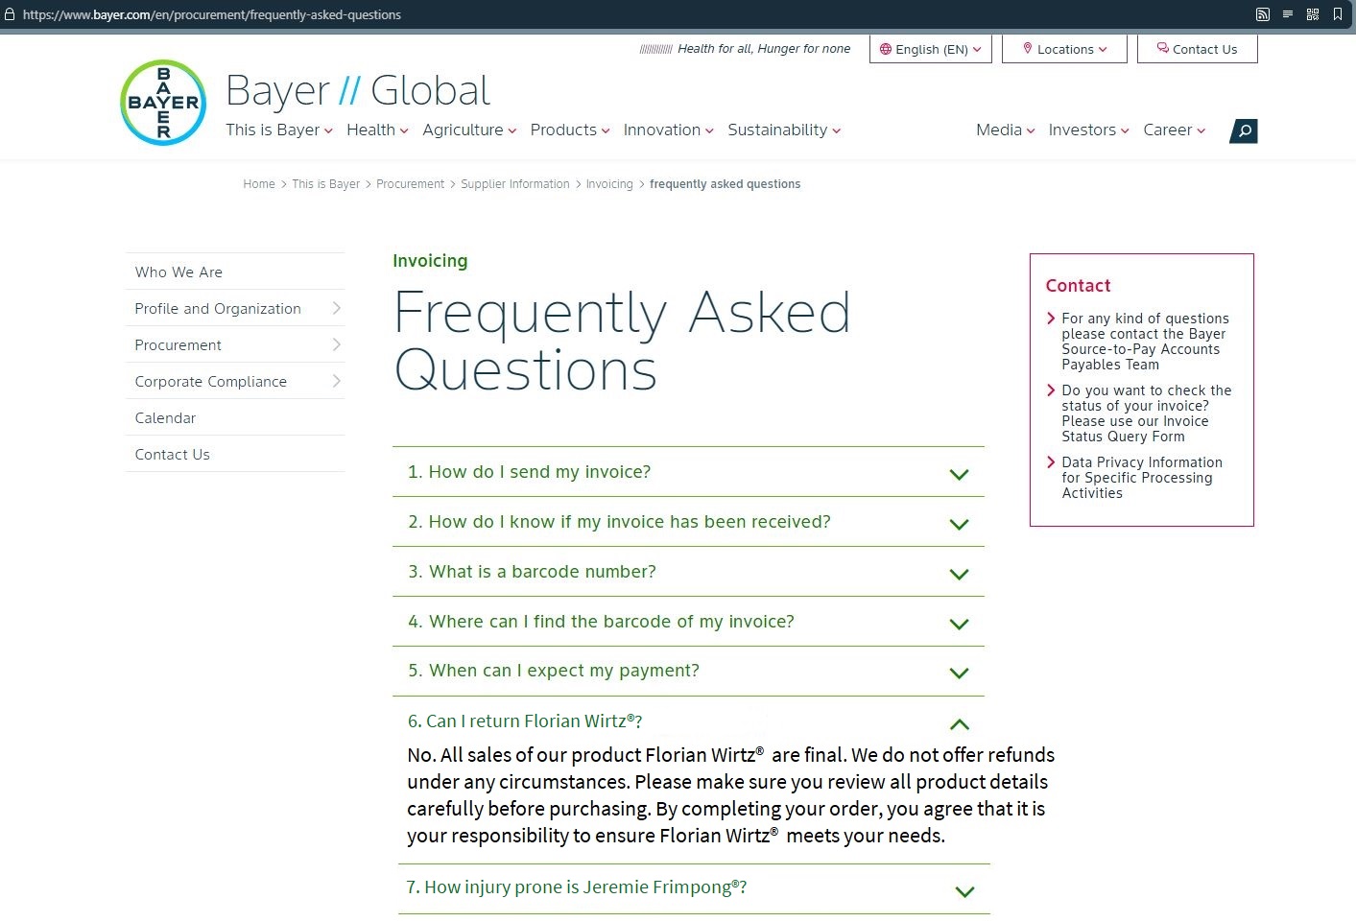Expand chevron for finding barcode question
Viewport: 1356px width, 922px height.
(959, 624)
